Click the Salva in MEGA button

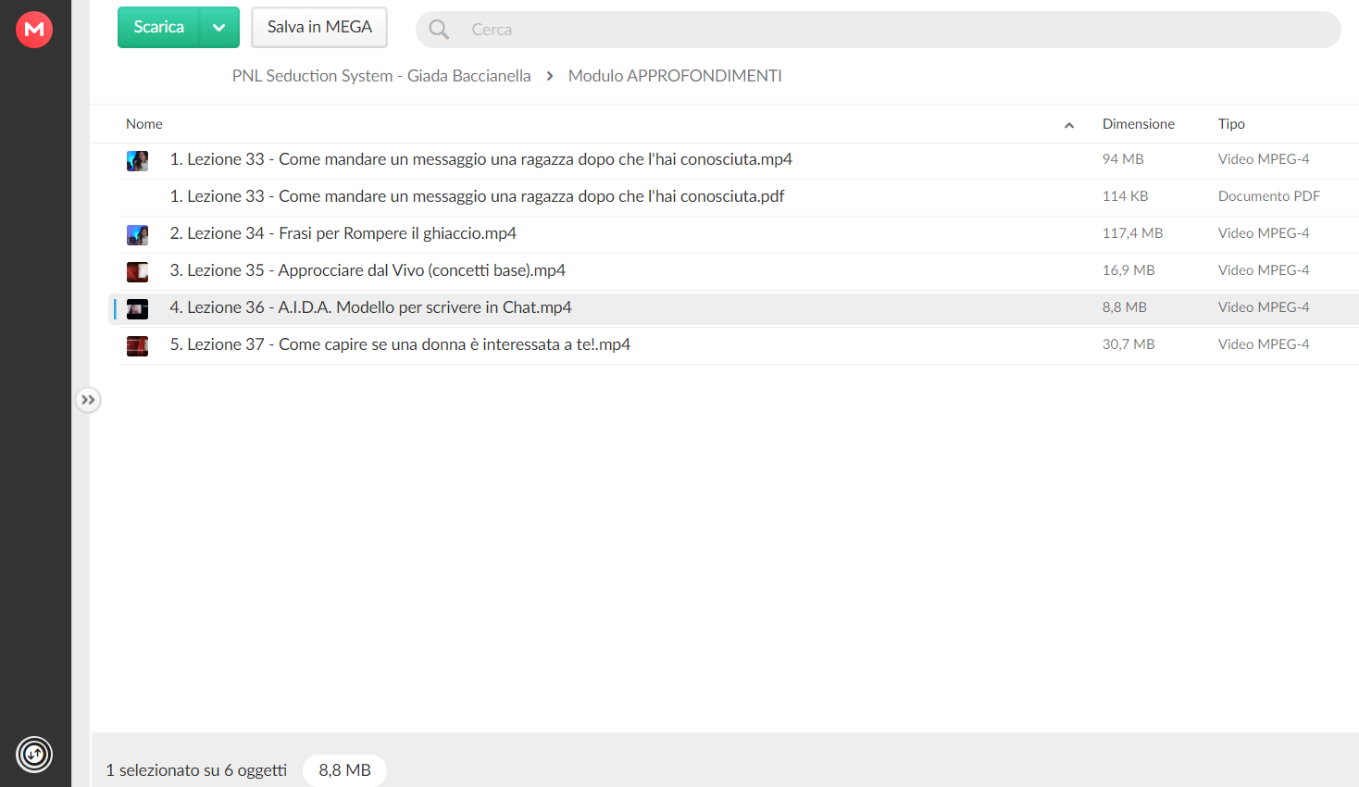[319, 28]
